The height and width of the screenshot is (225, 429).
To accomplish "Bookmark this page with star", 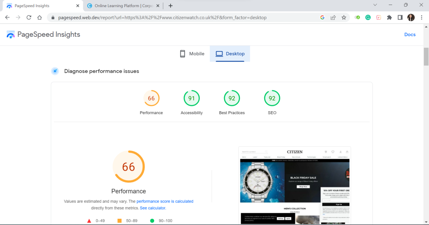I will pyautogui.click(x=344, y=18).
